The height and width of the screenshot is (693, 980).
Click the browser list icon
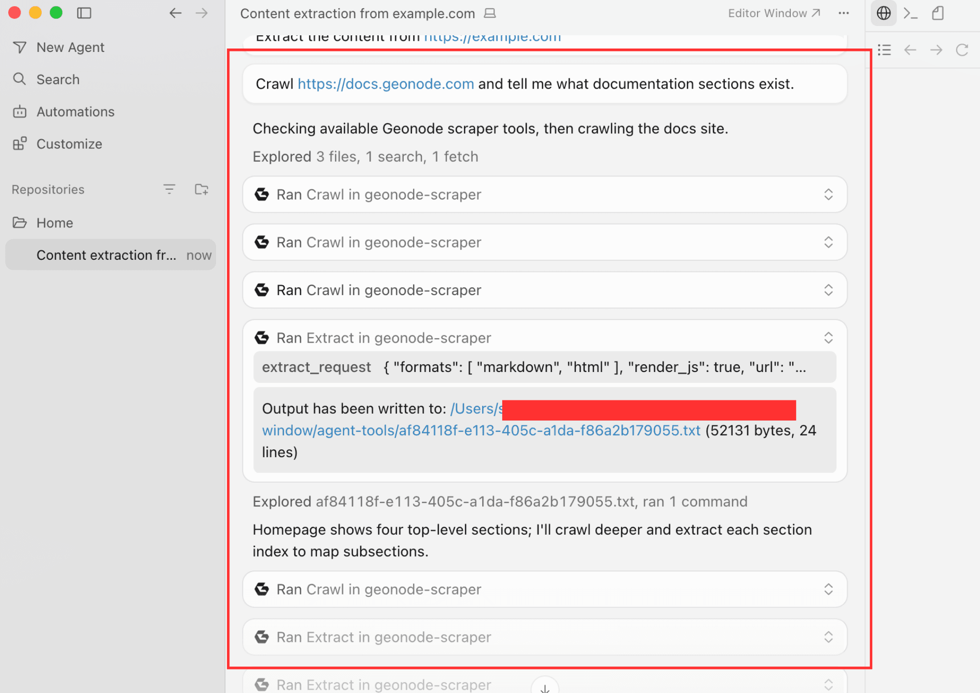point(884,50)
